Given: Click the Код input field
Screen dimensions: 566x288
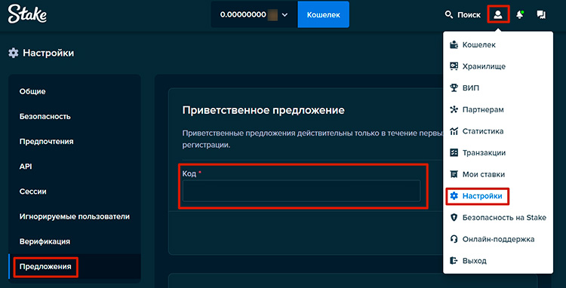Looking at the screenshot, I should pos(301,191).
